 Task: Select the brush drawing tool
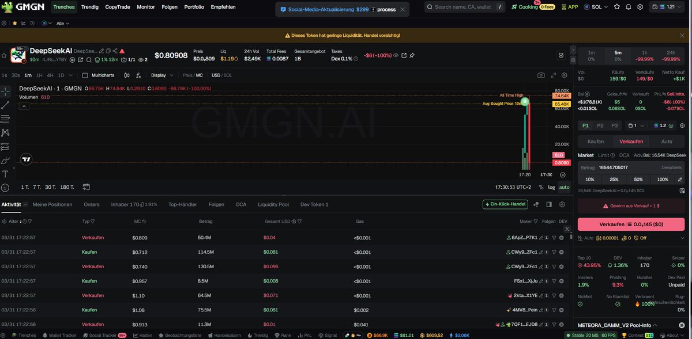(5, 160)
